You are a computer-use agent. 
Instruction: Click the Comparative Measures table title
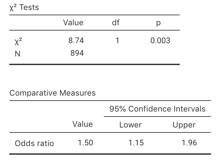click(53, 93)
